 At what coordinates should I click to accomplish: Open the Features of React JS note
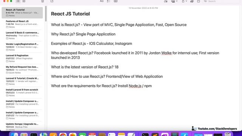point(22,24)
